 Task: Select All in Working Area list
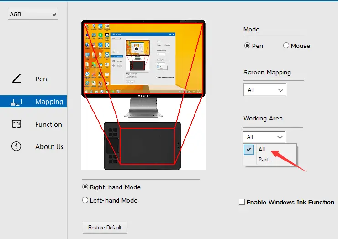(269, 150)
